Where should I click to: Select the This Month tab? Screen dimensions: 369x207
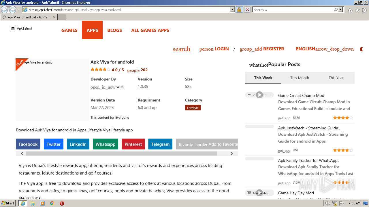300,78
